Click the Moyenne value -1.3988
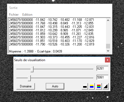124x102 pixels. pyautogui.click(x=28, y=51)
